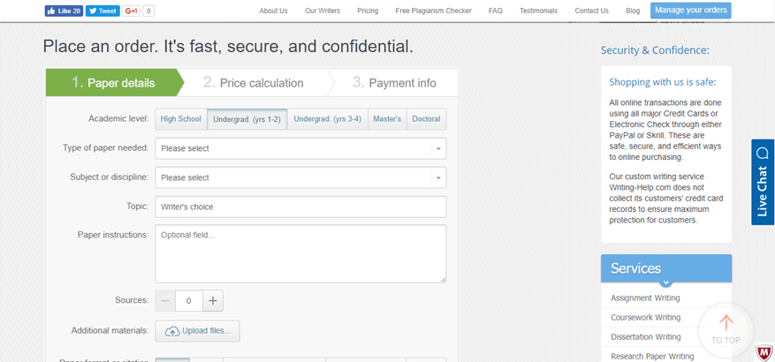Screen dimensions: 775x362
Task: Click the arrow of Type of paper dropdown
Action: pos(438,148)
